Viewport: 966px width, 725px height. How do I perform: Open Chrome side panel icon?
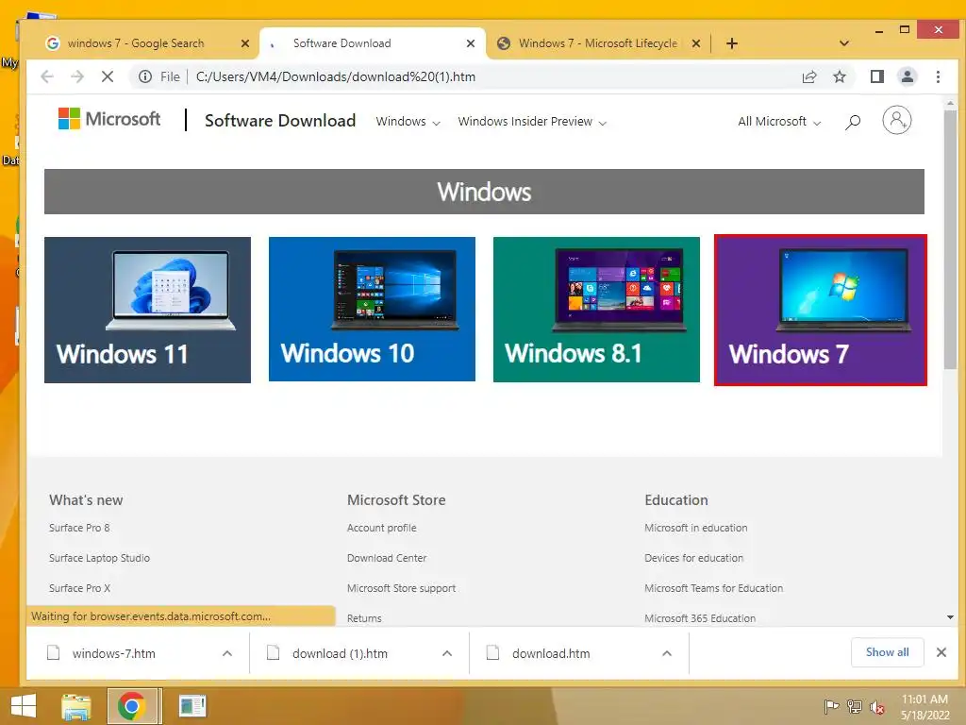click(x=876, y=76)
